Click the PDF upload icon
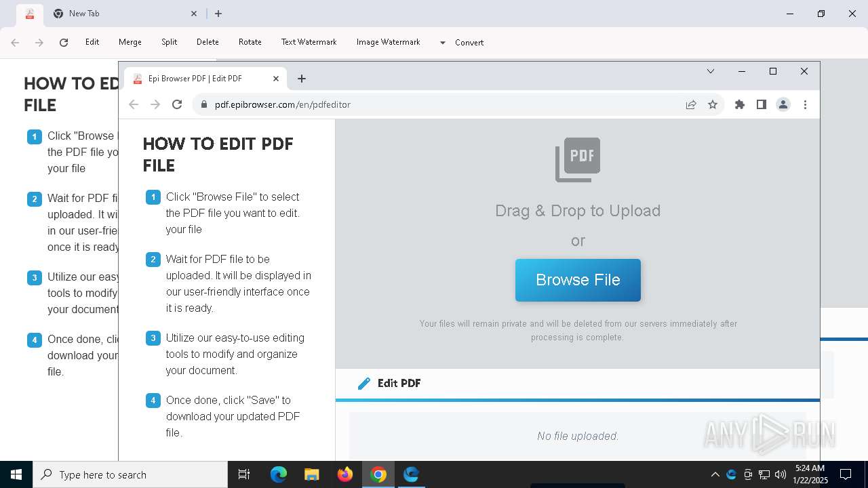Screen dimensions: 868x488 point(578,160)
